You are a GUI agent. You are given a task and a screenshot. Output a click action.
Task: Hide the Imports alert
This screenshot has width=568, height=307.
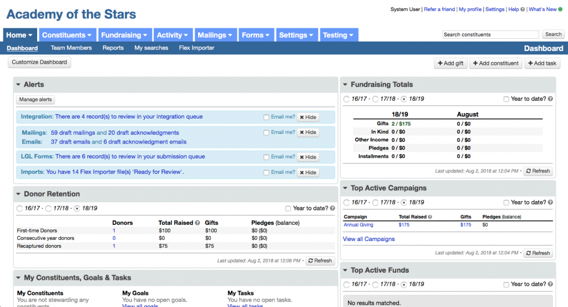[308, 173]
